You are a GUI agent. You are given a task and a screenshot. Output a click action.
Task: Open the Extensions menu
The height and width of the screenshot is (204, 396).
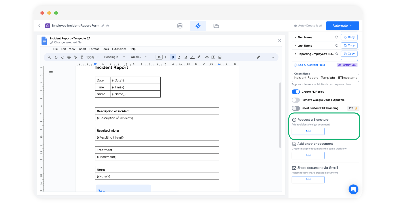(x=119, y=49)
